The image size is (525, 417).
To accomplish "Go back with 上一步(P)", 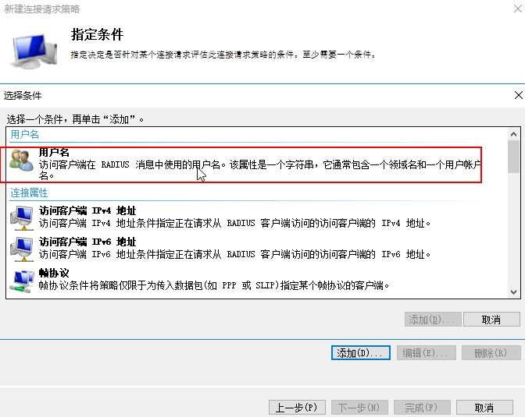I will [x=297, y=408].
